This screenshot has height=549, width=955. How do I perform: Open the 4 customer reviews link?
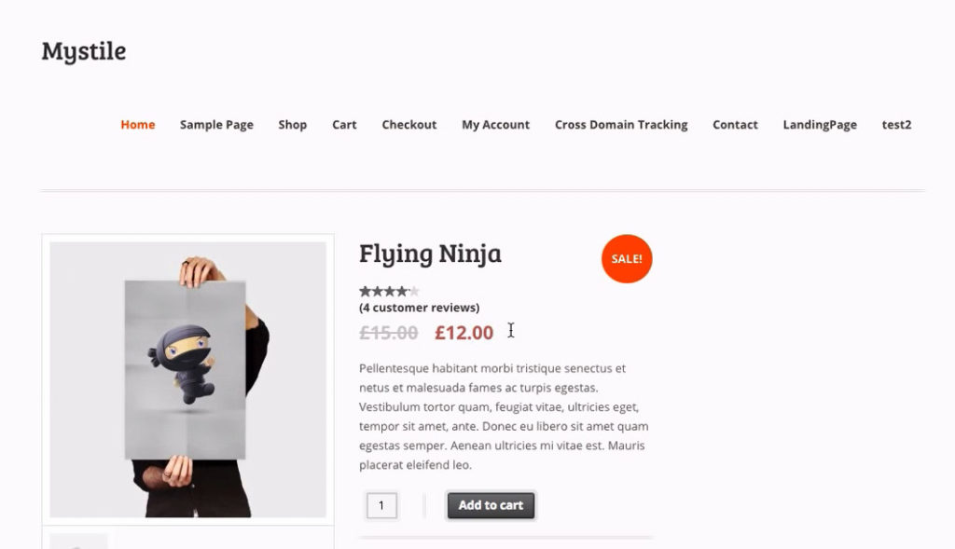pos(419,308)
